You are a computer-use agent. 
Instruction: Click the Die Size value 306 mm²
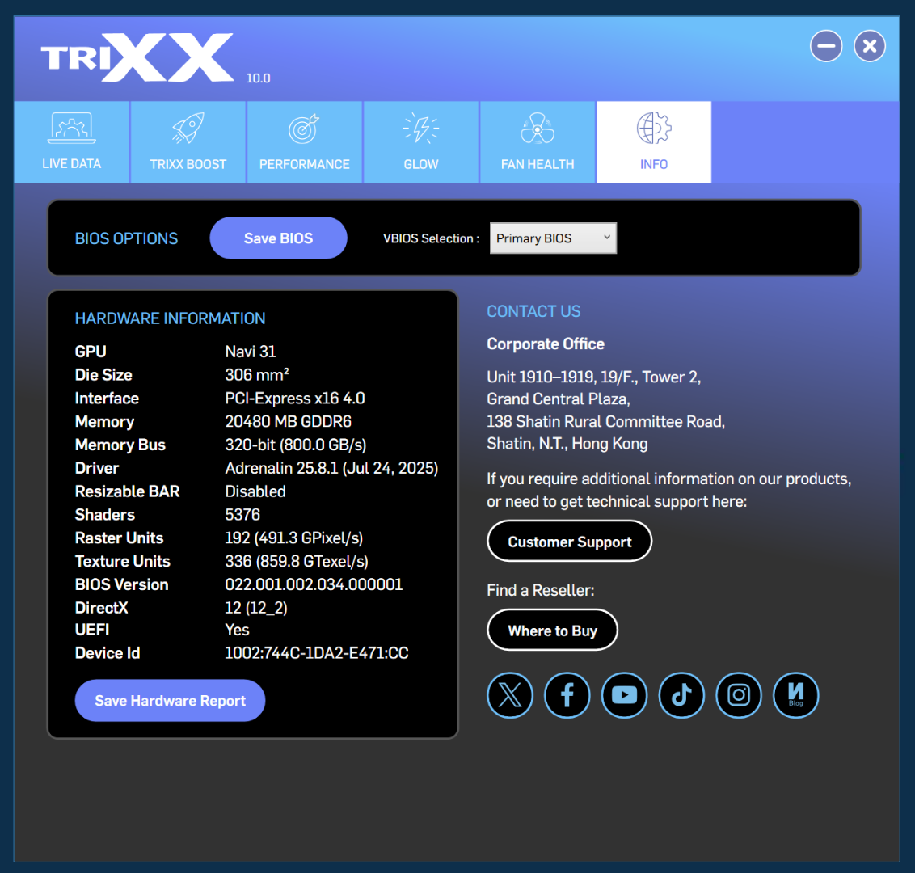[x=257, y=374]
